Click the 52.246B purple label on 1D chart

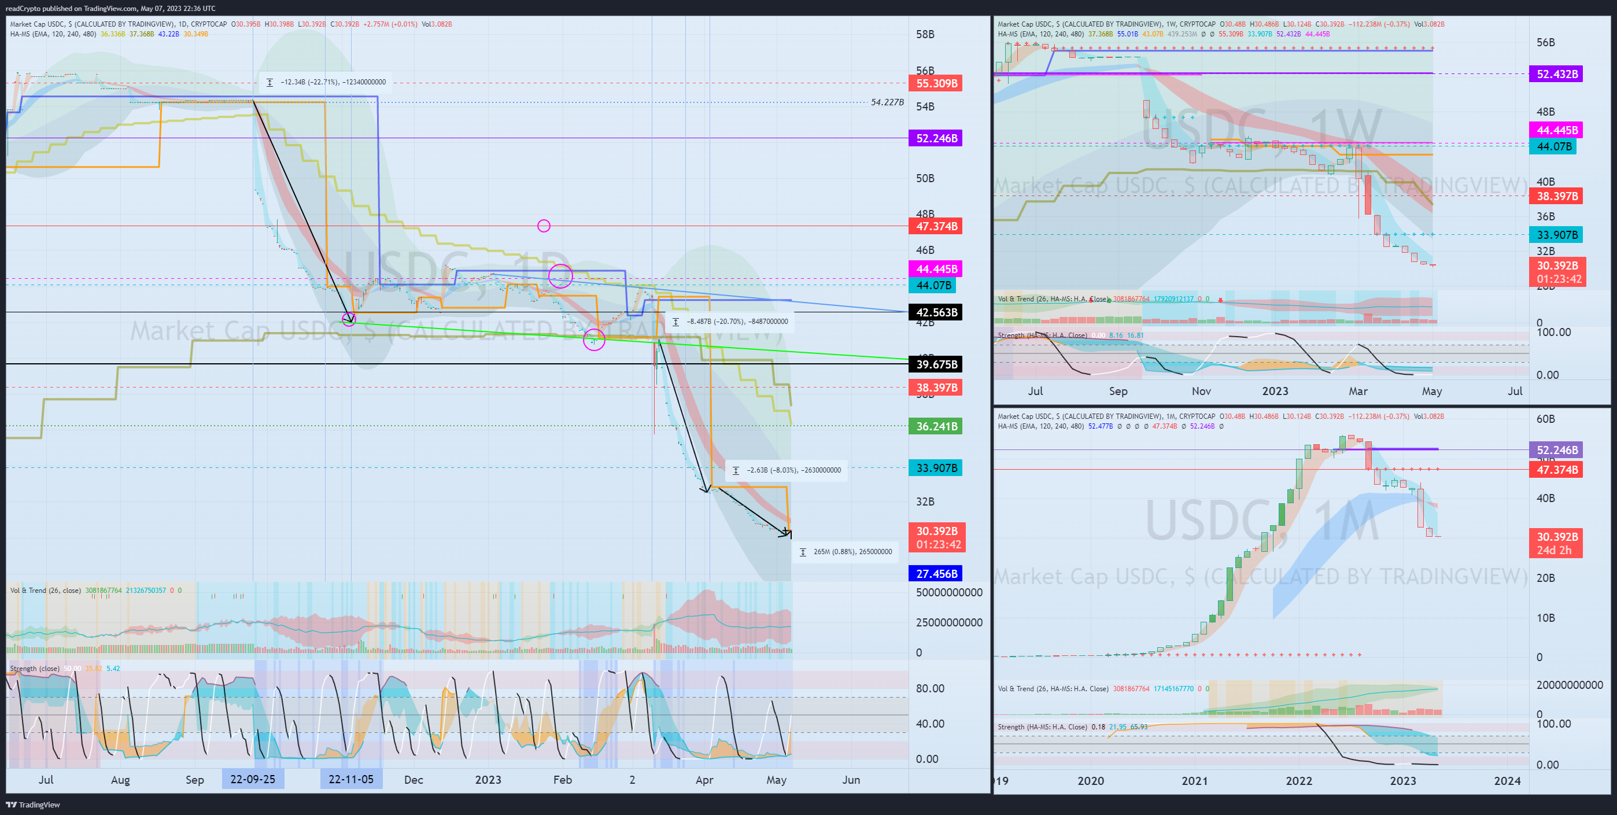coord(935,138)
